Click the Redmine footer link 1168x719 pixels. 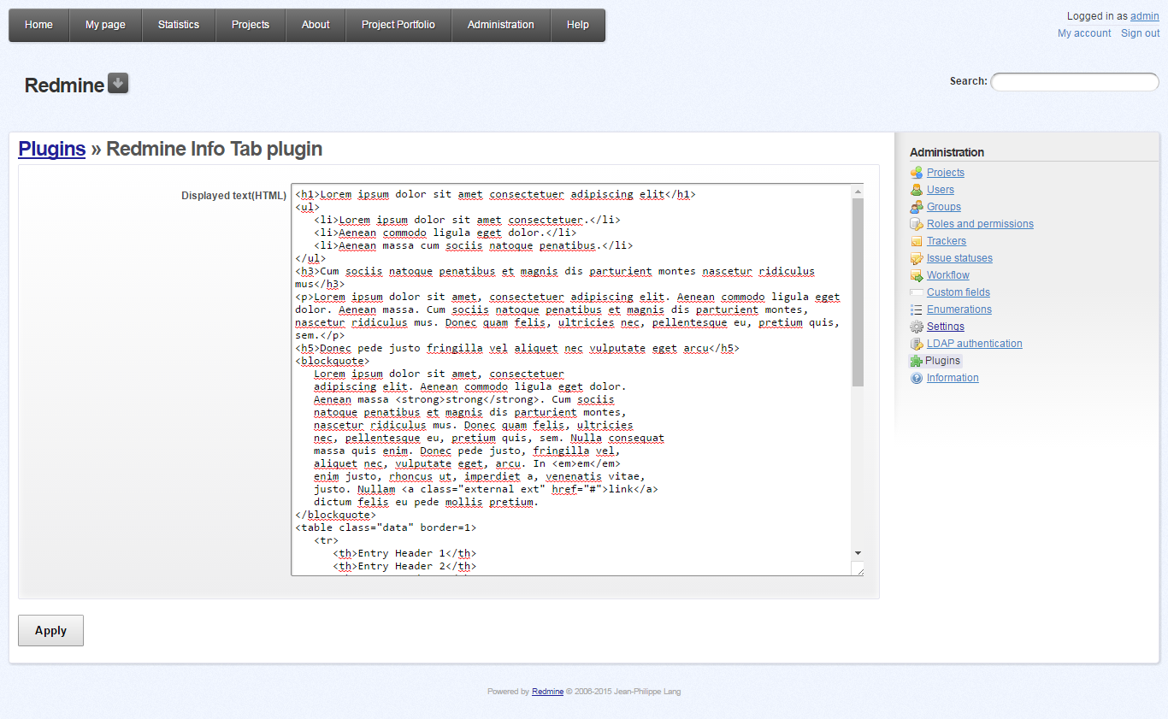[x=547, y=692]
